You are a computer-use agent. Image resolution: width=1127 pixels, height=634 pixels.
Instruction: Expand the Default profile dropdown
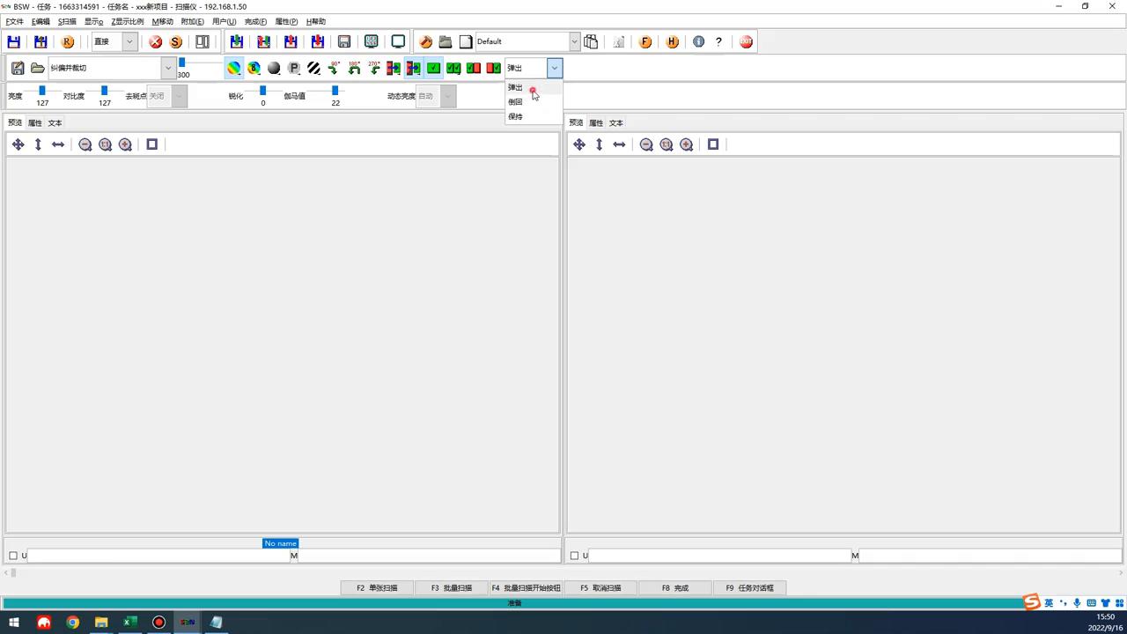click(x=574, y=41)
